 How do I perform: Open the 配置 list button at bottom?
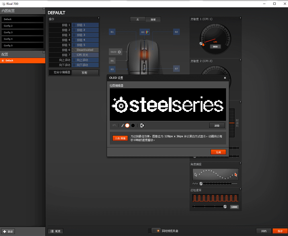56,231
